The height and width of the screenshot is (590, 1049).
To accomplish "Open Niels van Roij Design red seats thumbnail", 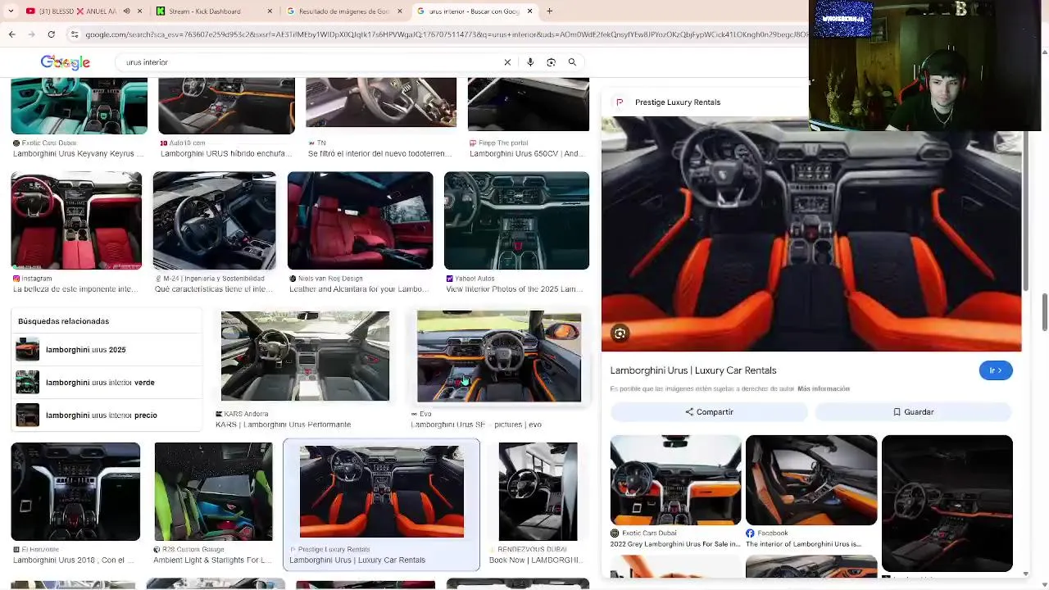I will (x=360, y=220).
